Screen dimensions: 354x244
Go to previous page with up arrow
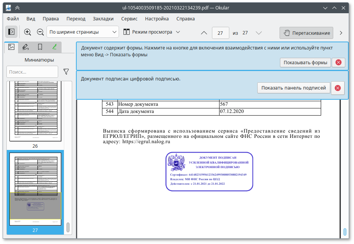pyautogui.click(x=204, y=33)
